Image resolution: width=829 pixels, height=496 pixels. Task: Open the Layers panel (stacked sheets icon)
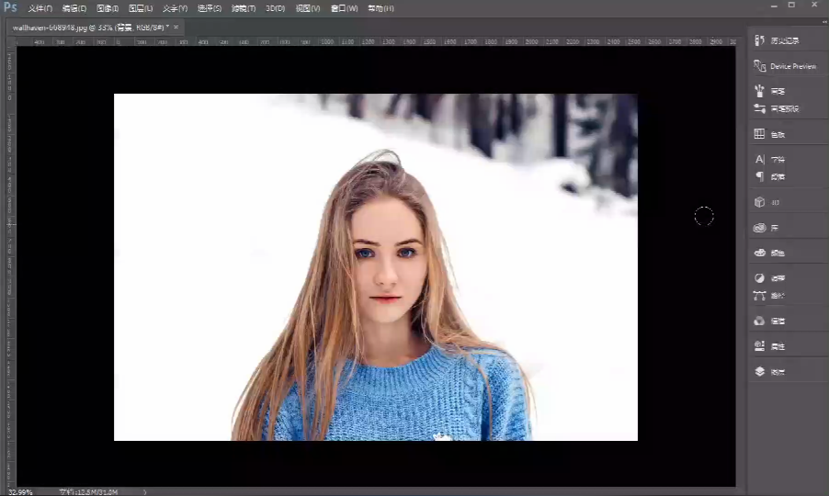pyautogui.click(x=759, y=371)
